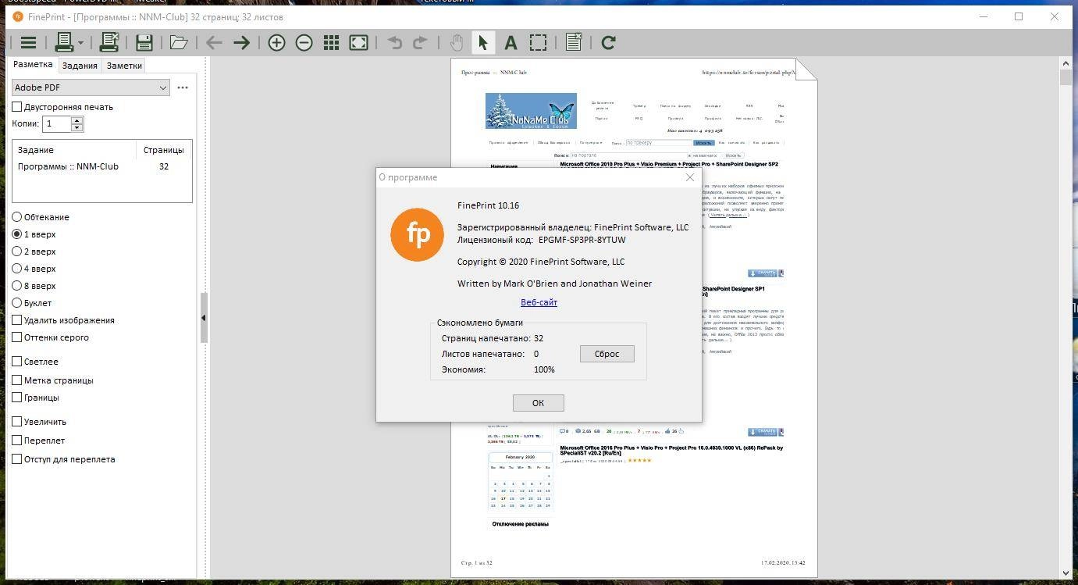Click the three-dots printer settings button
Viewport: 1078px width, 585px height.
[183, 87]
